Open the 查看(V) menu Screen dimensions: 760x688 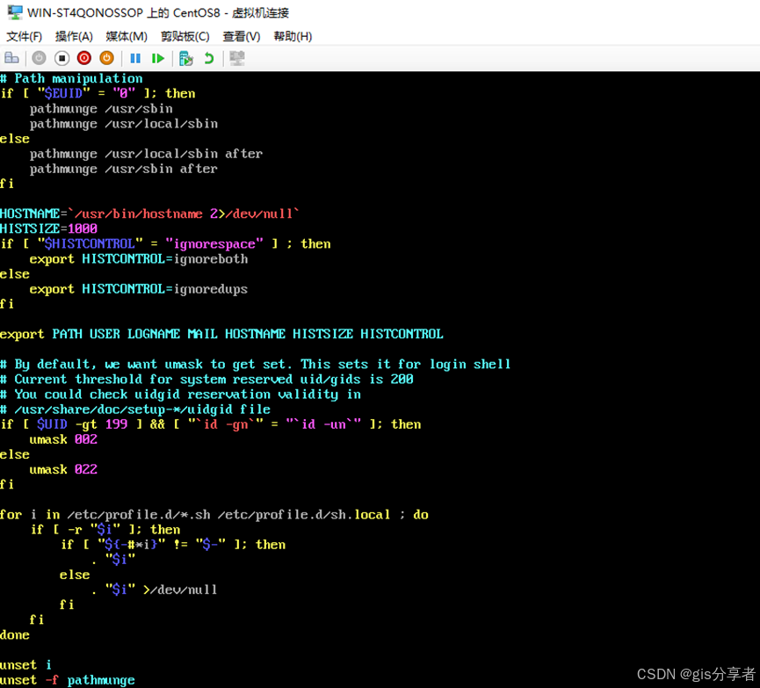pos(242,36)
